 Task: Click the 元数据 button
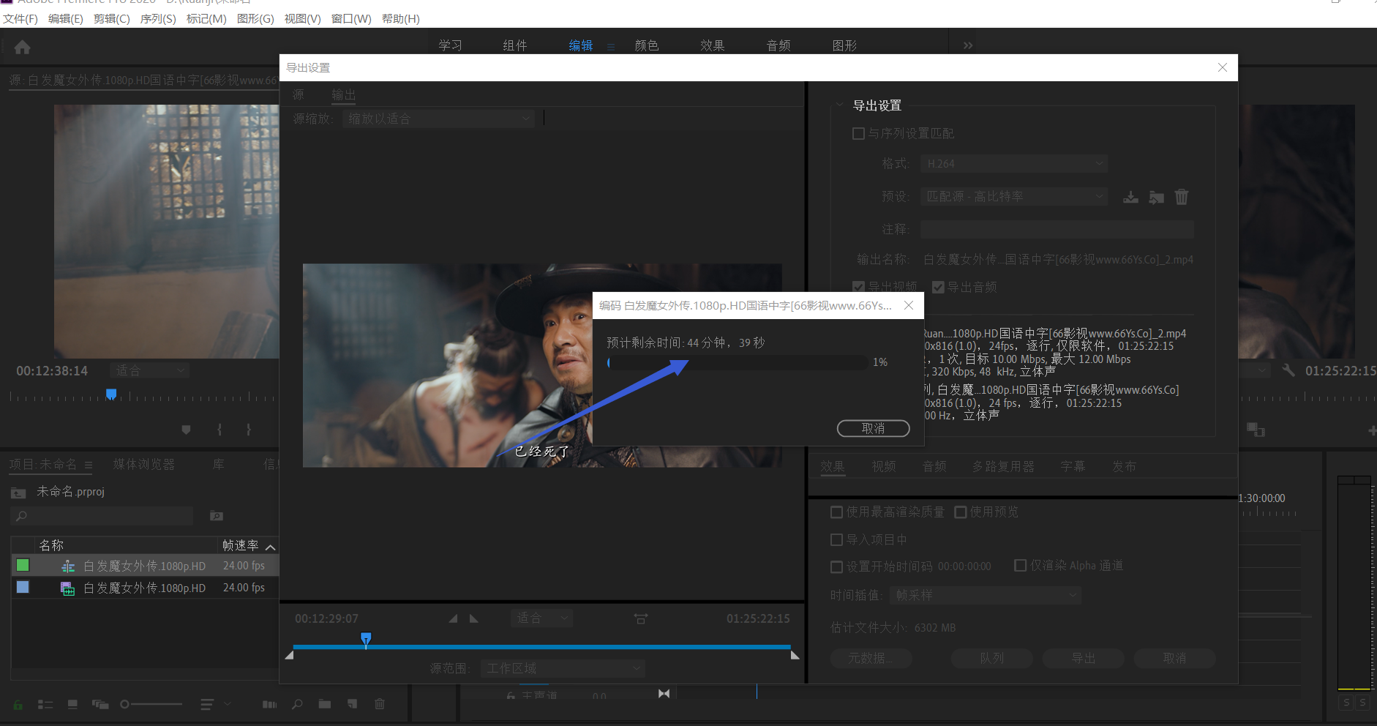pyautogui.click(x=871, y=659)
